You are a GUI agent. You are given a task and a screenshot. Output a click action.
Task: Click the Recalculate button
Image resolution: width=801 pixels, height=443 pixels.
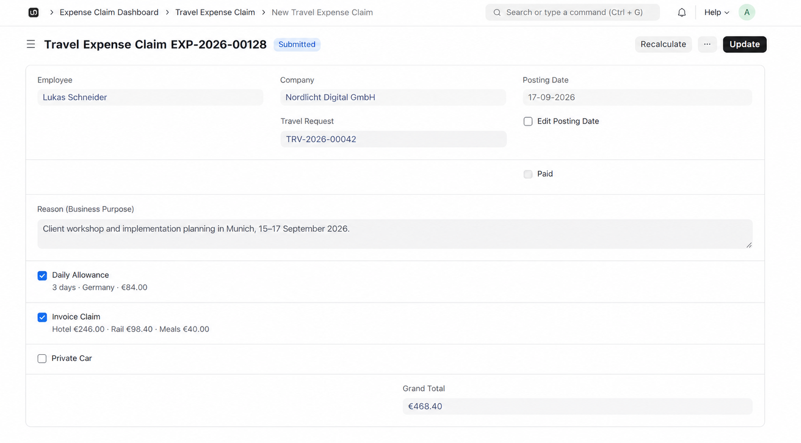(663, 44)
